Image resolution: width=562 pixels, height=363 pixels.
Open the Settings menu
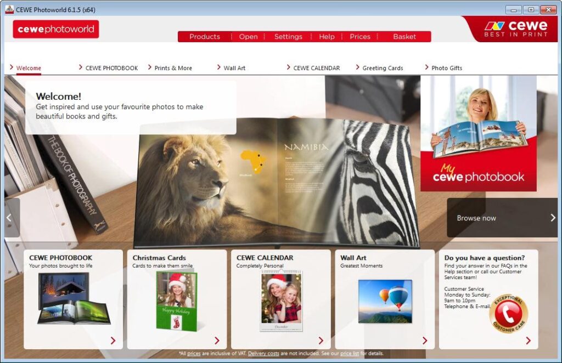[x=288, y=37]
